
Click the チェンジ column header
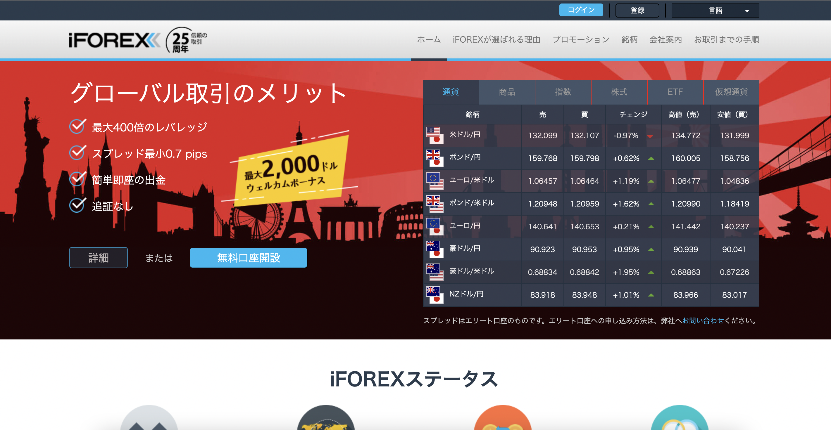633,115
